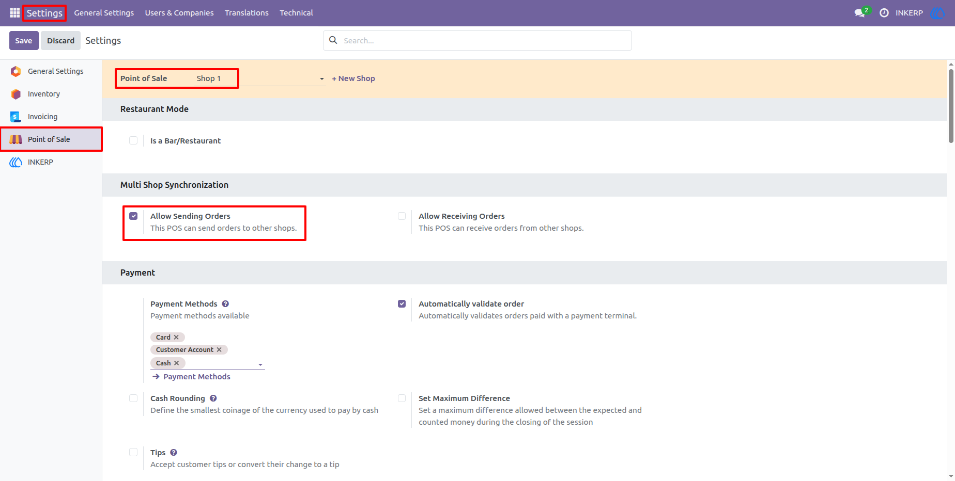This screenshot has height=481, width=955.
Task: Open the apps grid menu icon
Action: (x=14, y=12)
